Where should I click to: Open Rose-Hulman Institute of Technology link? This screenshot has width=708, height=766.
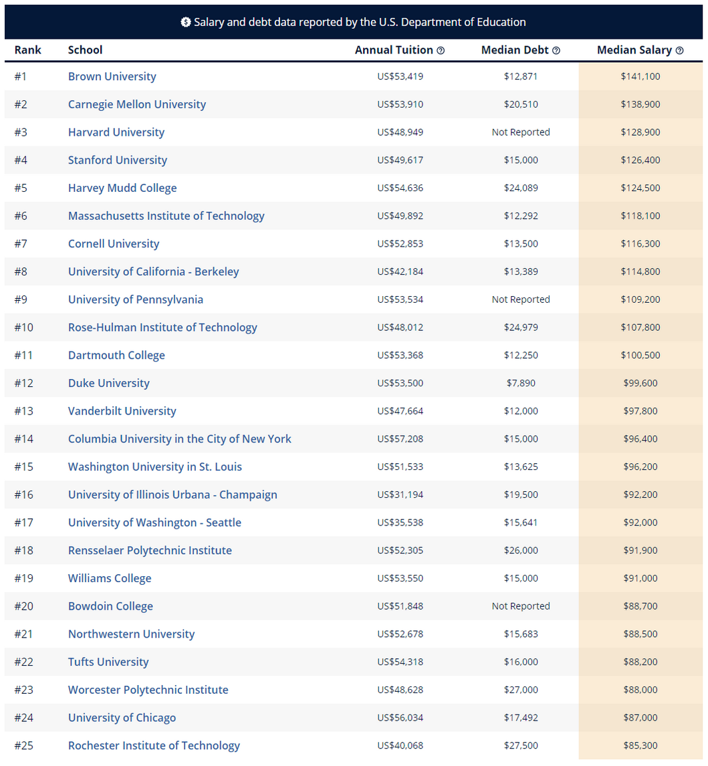click(x=162, y=328)
